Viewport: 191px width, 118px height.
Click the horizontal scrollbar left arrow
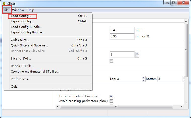tap(58, 106)
